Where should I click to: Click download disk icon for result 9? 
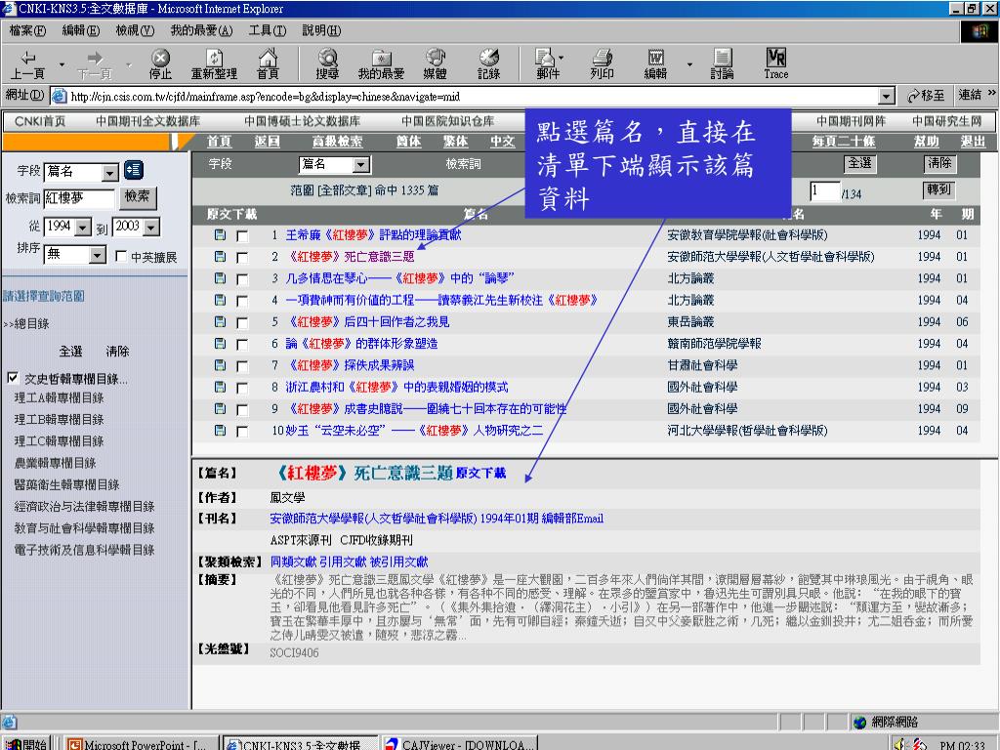pyautogui.click(x=220, y=409)
